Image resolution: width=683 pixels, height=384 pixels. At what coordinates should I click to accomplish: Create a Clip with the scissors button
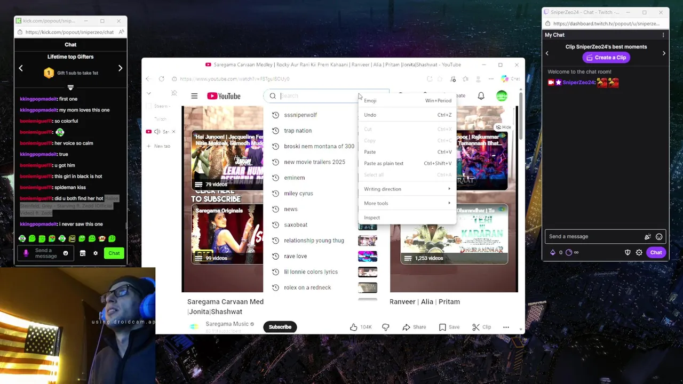coord(481,327)
